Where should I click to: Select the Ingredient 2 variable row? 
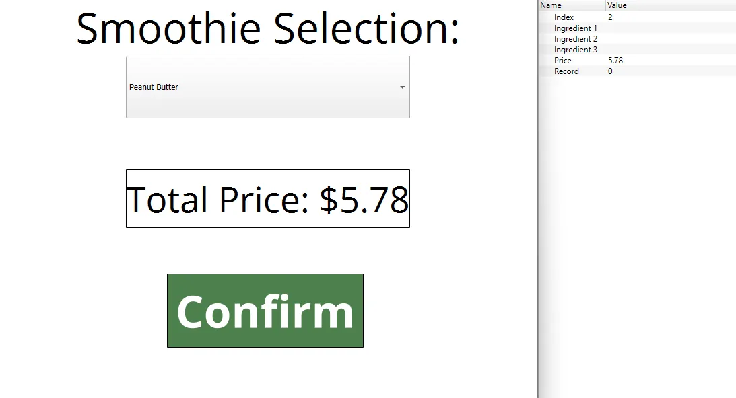[575, 39]
